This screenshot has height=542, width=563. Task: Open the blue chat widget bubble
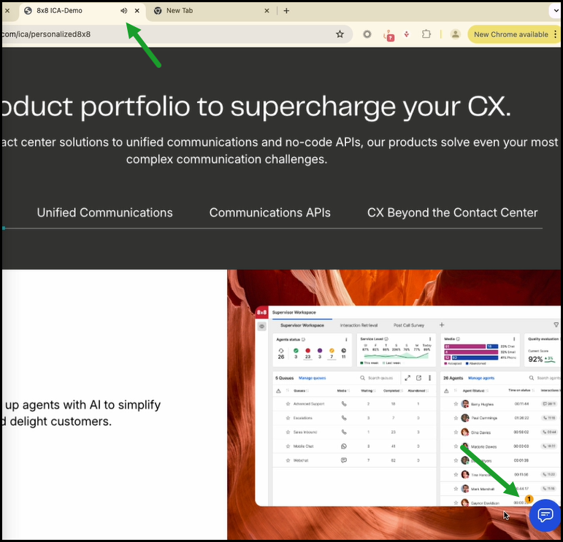(x=545, y=515)
